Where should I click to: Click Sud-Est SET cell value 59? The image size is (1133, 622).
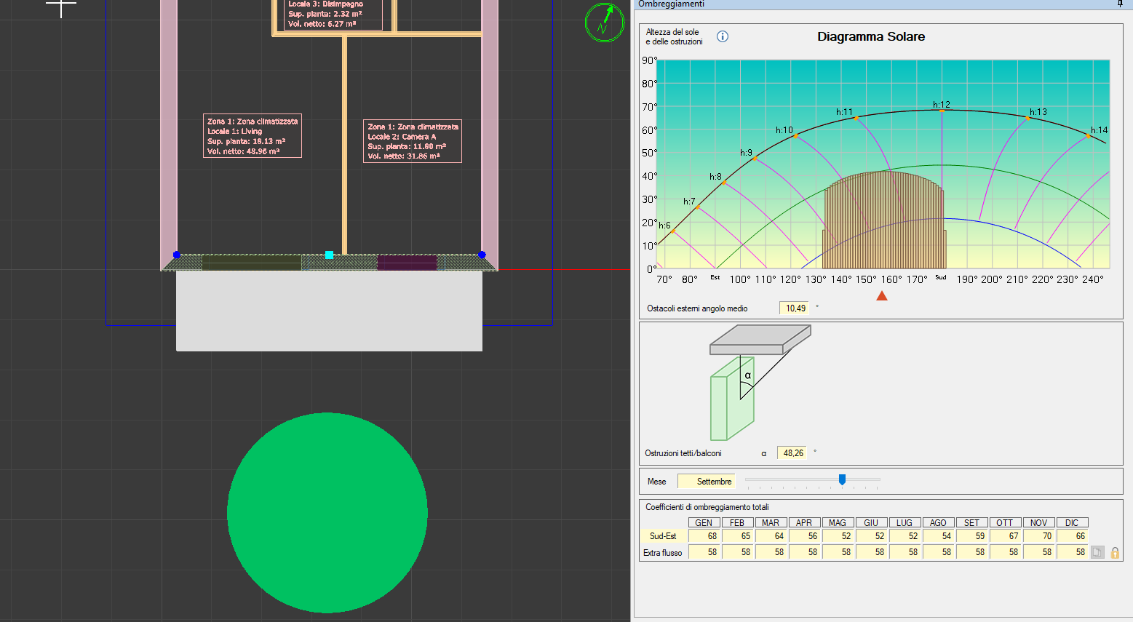[972, 536]
